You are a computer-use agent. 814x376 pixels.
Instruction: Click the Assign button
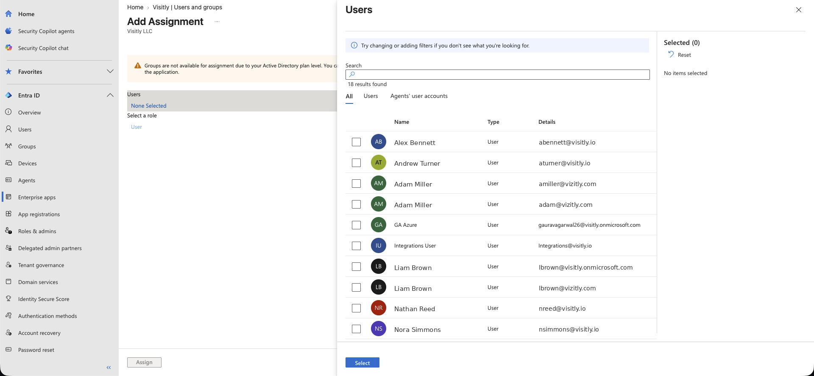pyautogui.click(x=144, y=362)
